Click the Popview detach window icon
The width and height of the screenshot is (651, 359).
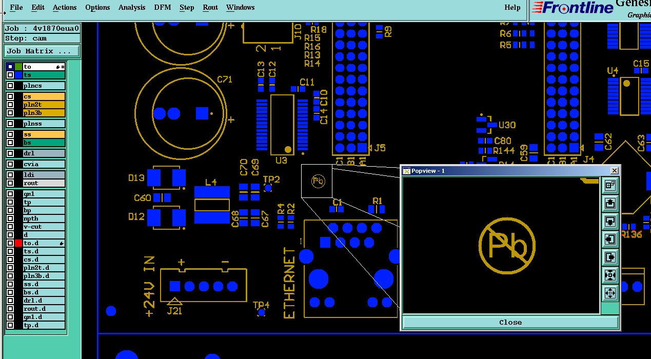pyautogui.click(x=610, y=185)
